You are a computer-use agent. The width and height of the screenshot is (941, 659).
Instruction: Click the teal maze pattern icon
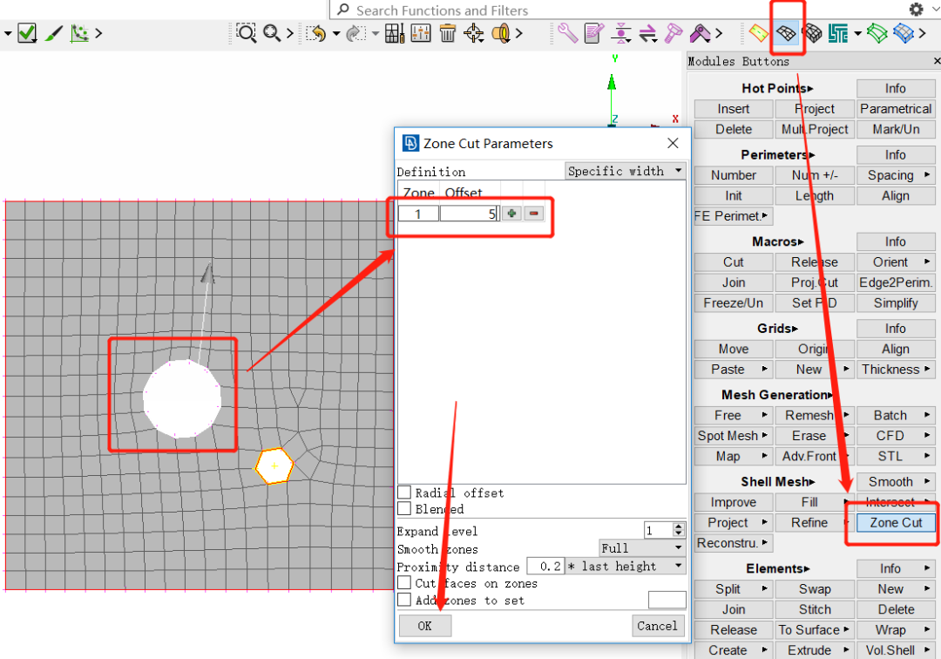click(838, 33)
